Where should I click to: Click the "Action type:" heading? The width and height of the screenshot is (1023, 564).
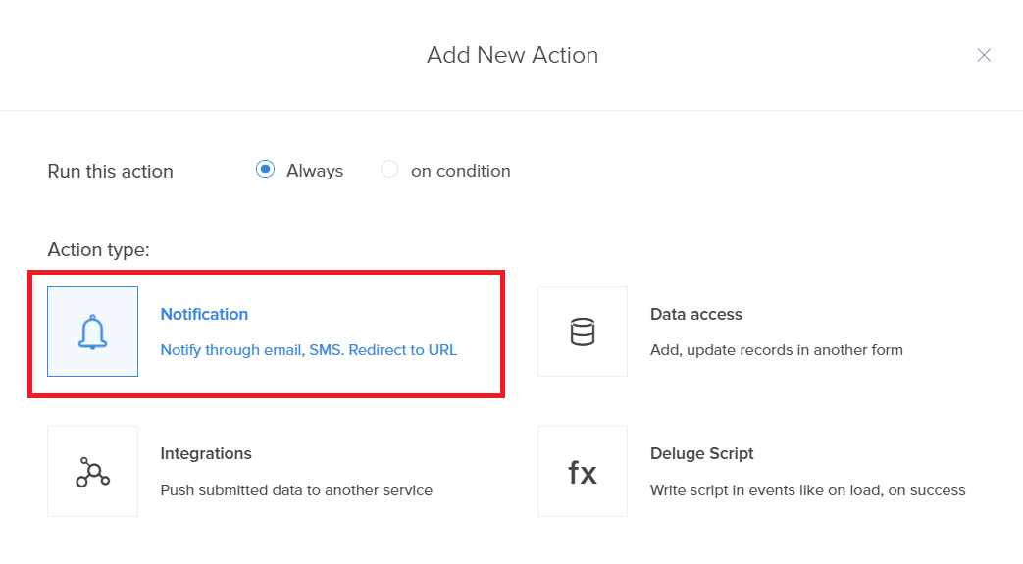coord(98,249)
